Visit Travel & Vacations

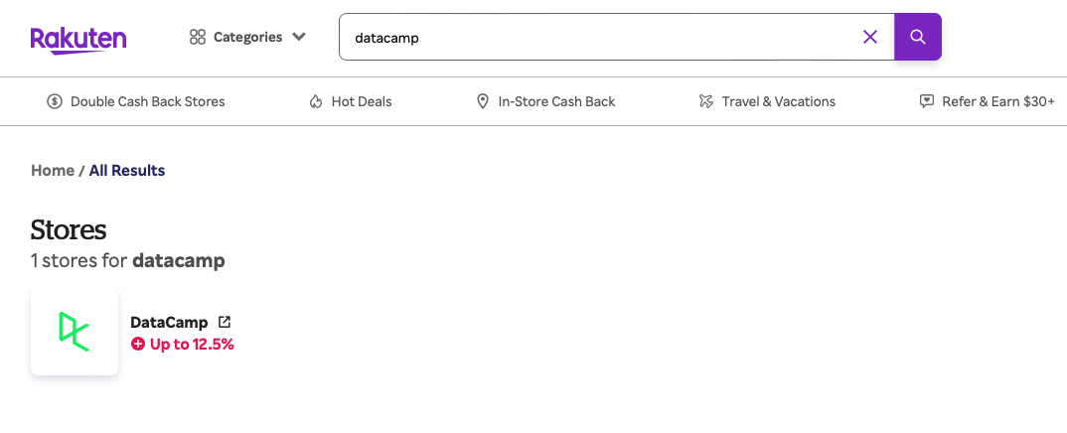pos(779,101)
